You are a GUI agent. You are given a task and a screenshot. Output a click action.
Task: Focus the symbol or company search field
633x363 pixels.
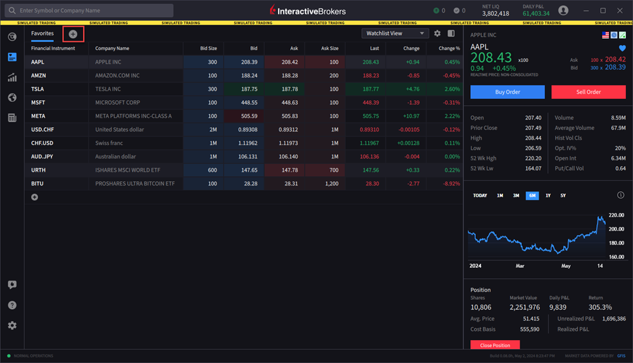pos(89,11)
